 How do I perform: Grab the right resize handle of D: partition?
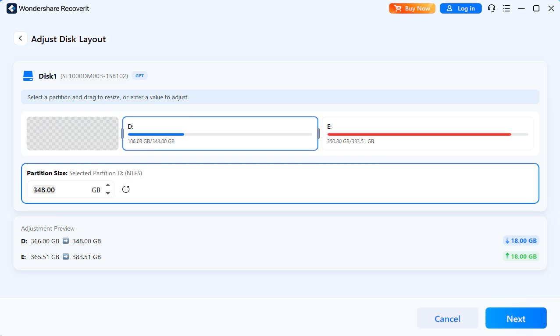(318, 134)
